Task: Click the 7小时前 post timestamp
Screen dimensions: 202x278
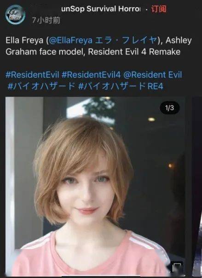Action: click(x=46, y=20)
